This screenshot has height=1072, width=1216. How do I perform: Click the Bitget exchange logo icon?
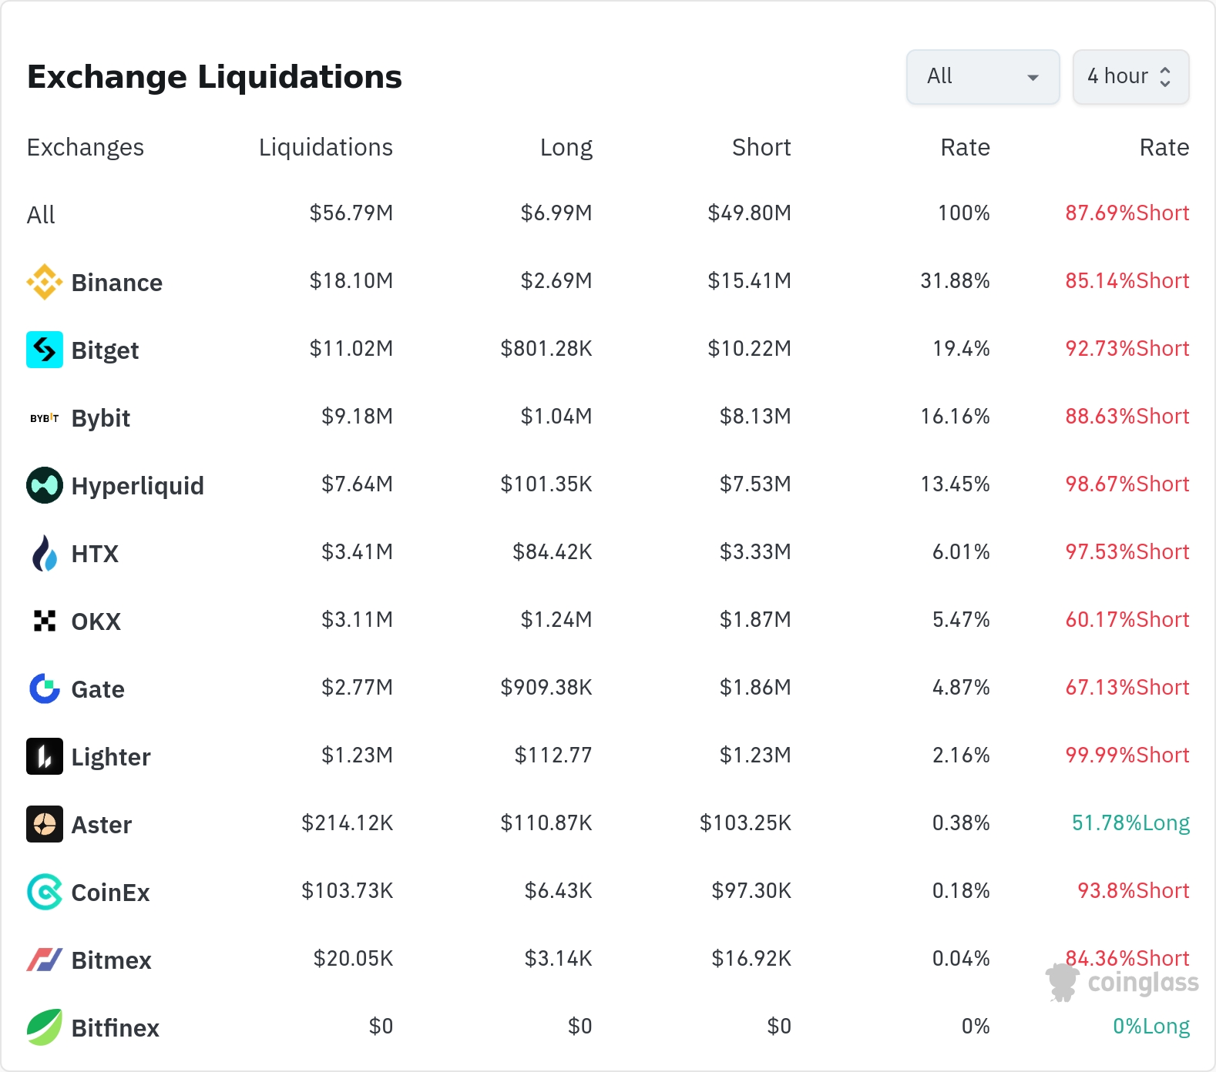pyautogui.click(x=45, y=350)
